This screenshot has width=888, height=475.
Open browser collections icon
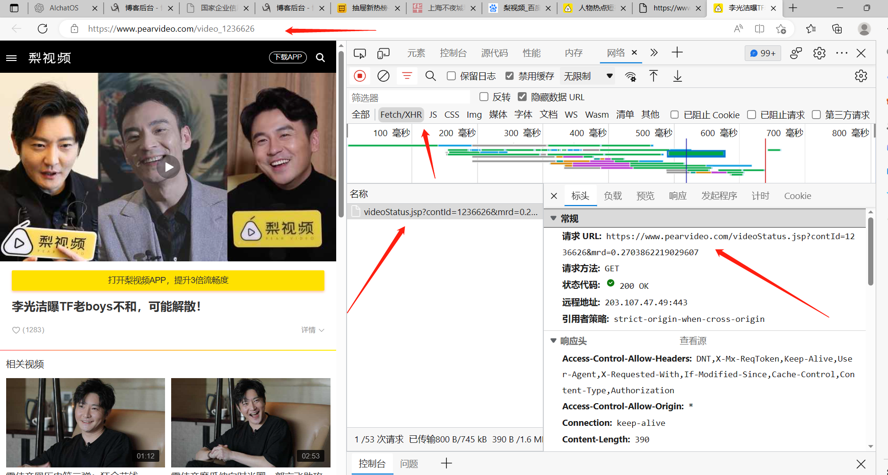coord(837,29)
